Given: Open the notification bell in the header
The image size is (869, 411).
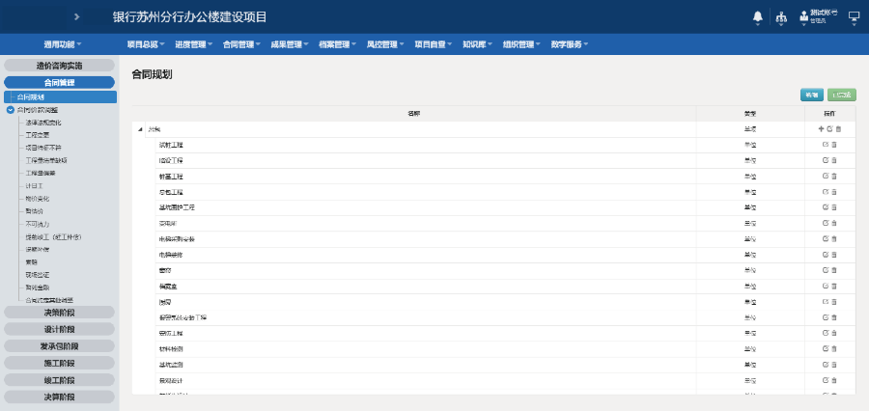Looking at the screenshot, I should point(758,17).
